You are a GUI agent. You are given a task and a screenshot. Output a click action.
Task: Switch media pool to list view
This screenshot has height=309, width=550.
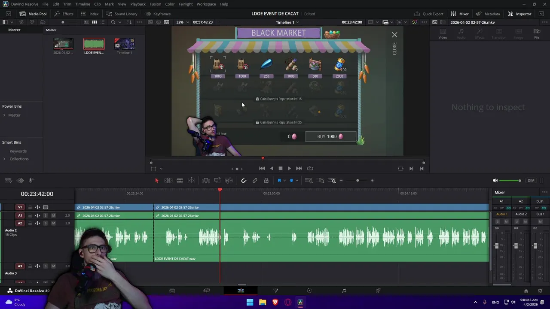coord(102,22)
